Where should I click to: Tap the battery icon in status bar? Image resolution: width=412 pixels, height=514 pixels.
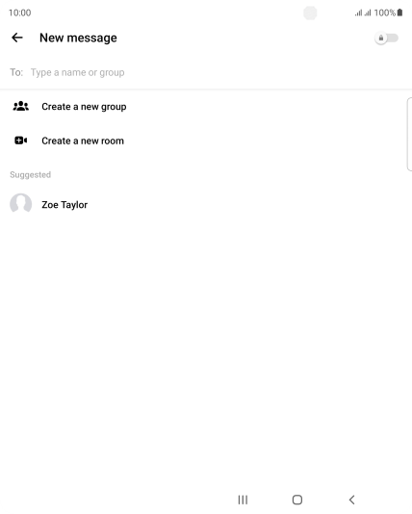pyautogui.click(x=399, y=13)
